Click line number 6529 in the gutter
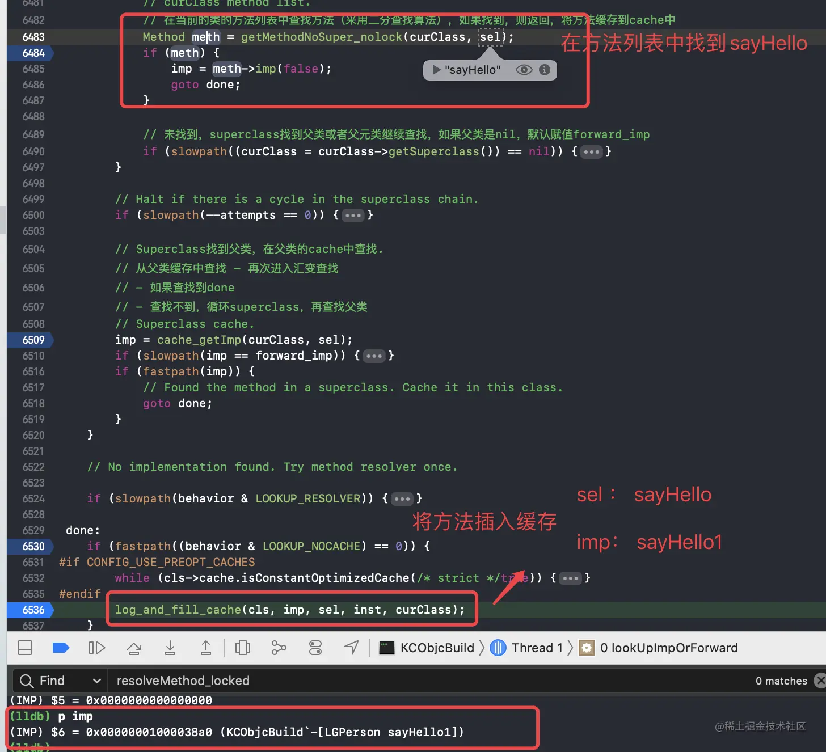826x752 pixels. coord(33,530)
